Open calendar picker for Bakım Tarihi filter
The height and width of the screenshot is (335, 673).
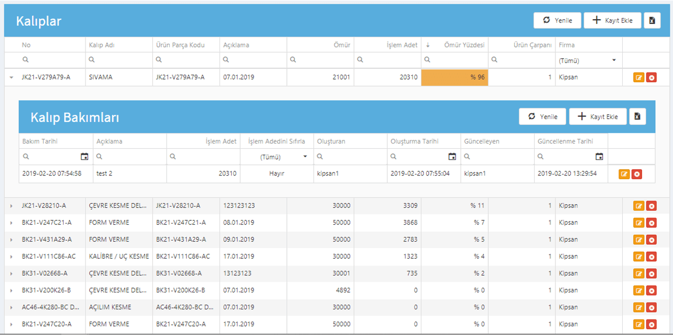point(84,156)
